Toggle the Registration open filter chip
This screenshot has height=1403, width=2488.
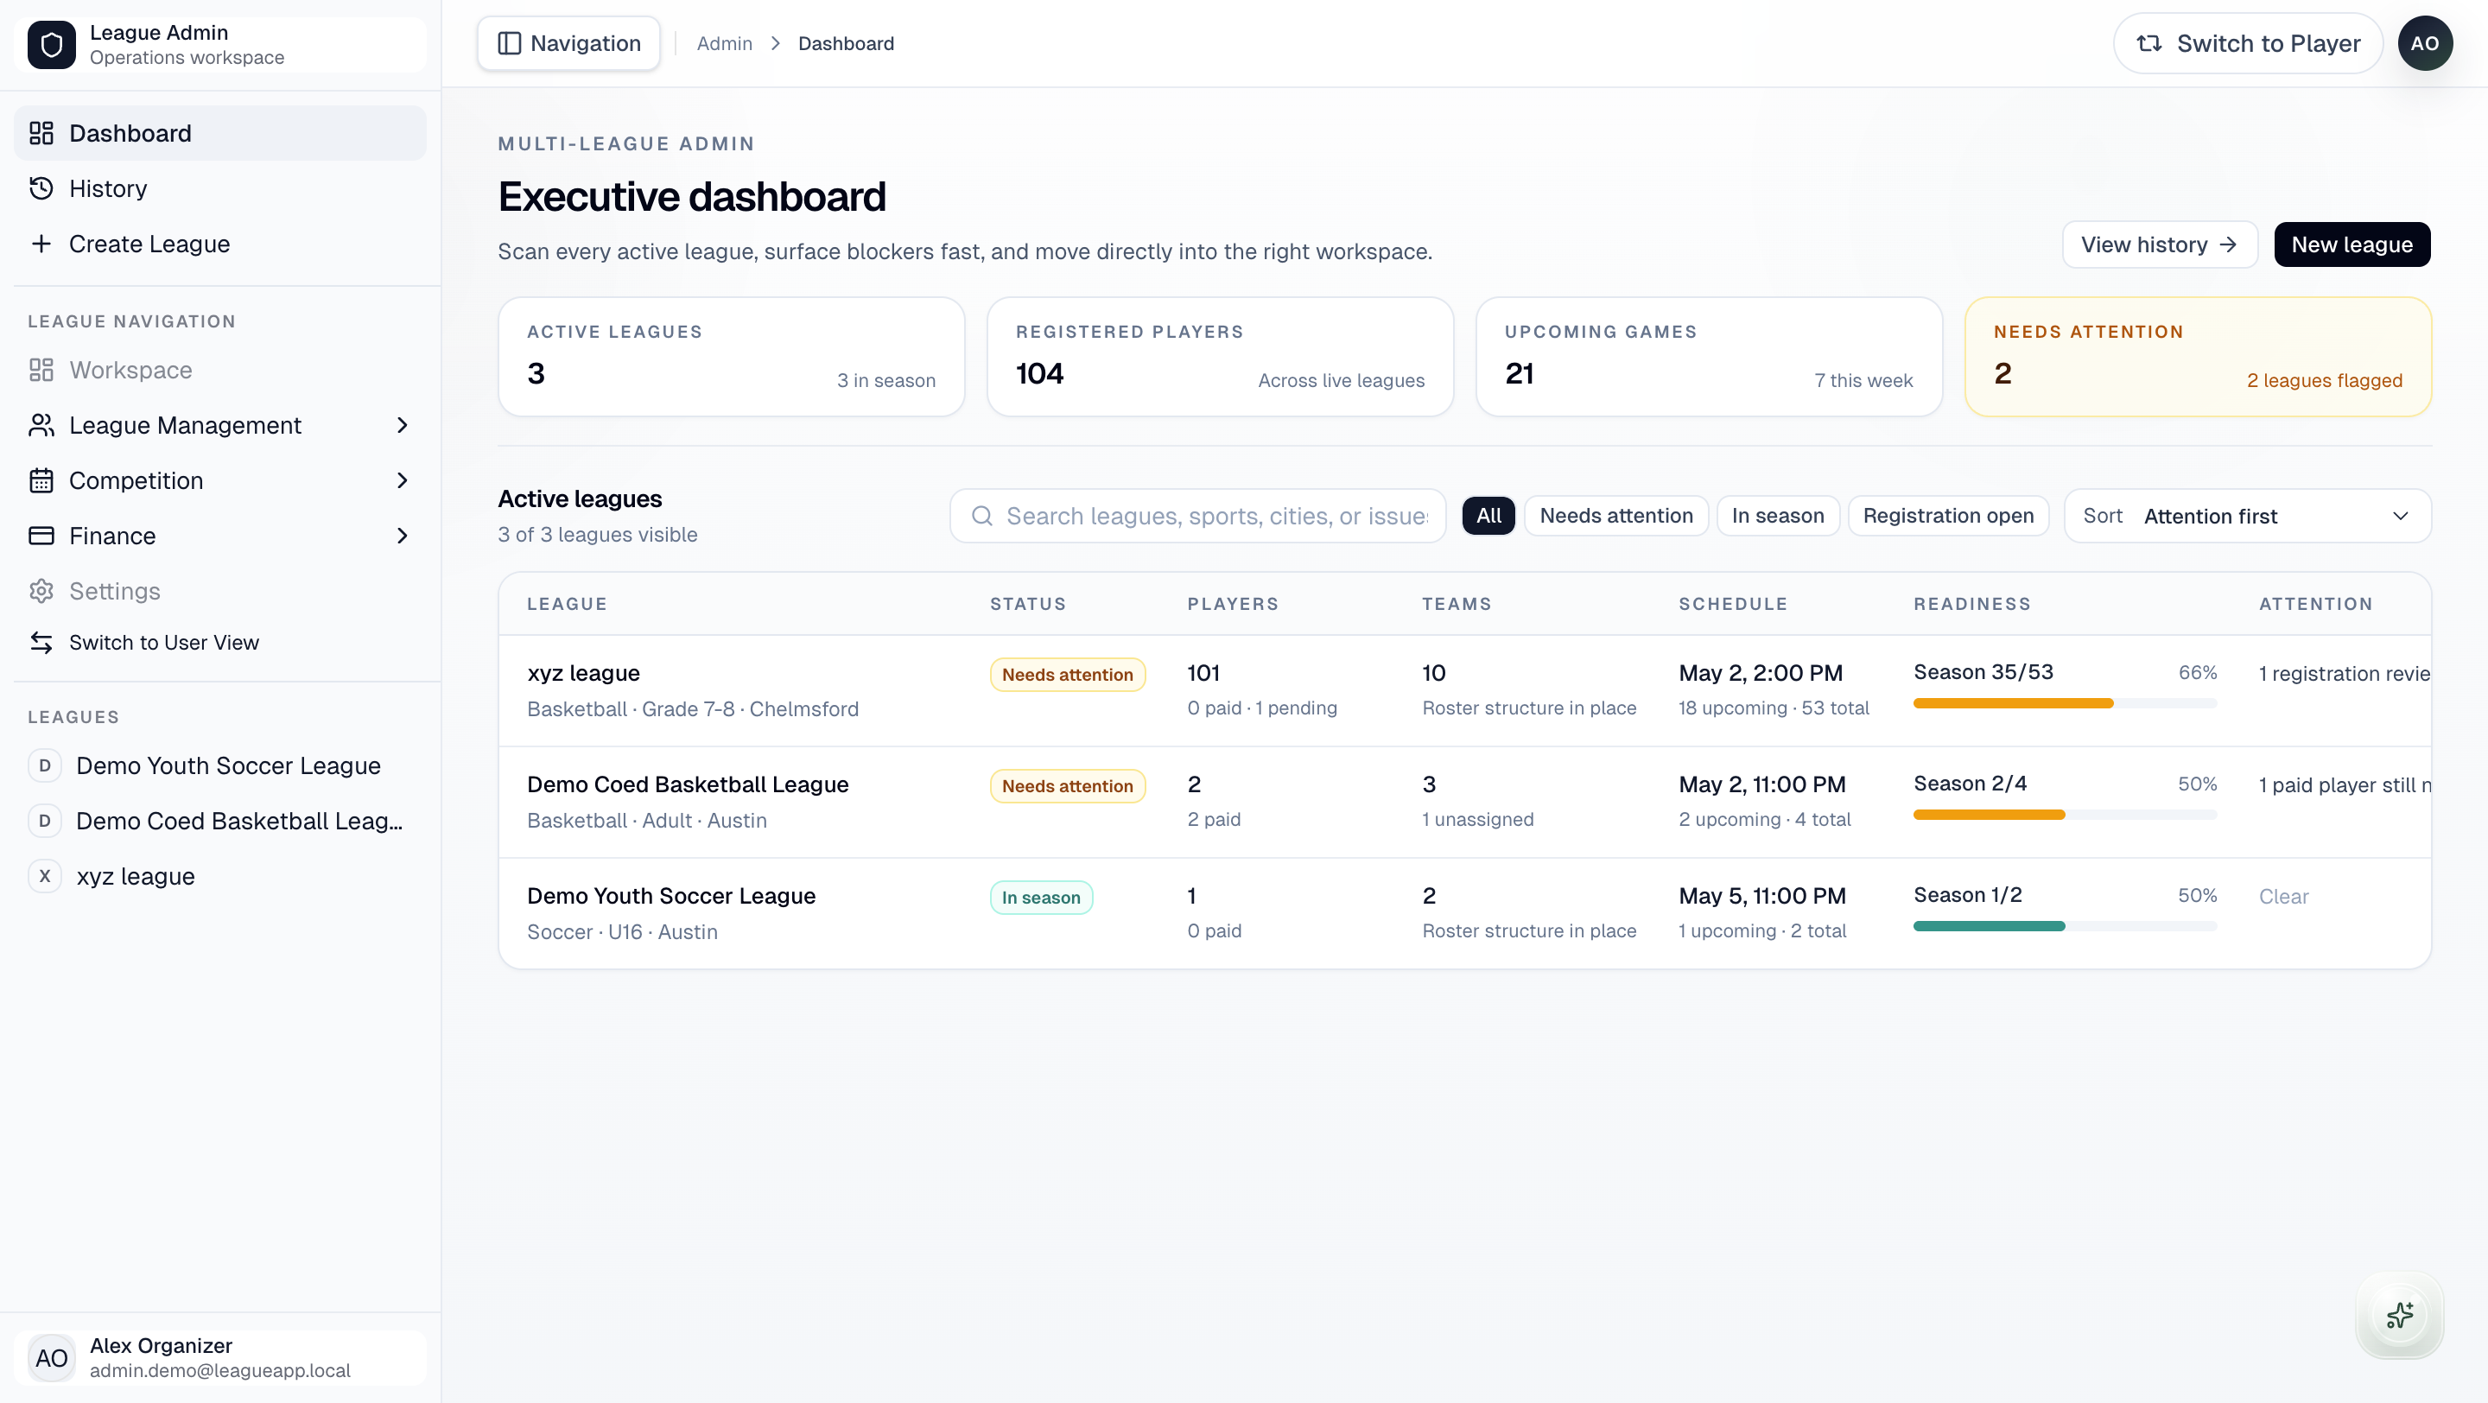(x=1948, y=516)
